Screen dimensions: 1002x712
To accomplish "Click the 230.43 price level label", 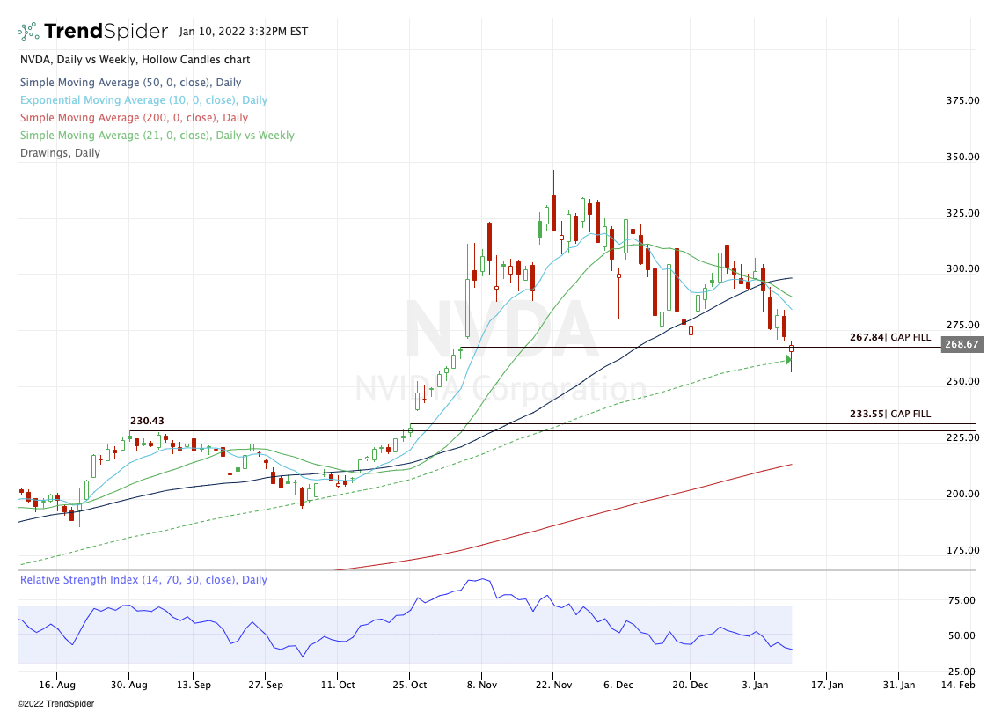I will click(x=148, y=422).
